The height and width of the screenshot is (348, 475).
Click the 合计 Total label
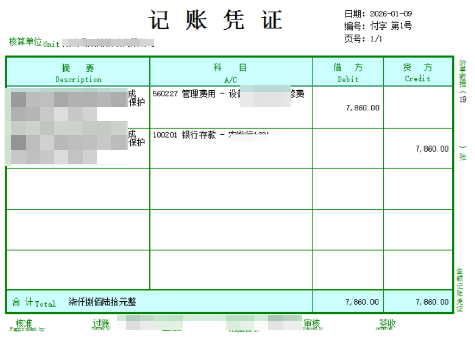tap(33, 302)
